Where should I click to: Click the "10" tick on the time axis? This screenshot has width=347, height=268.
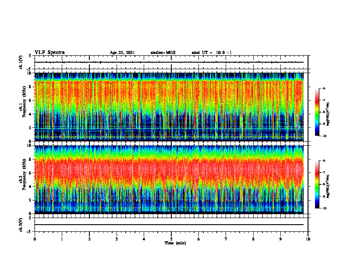pyautogui.click(x=308, y=239)
